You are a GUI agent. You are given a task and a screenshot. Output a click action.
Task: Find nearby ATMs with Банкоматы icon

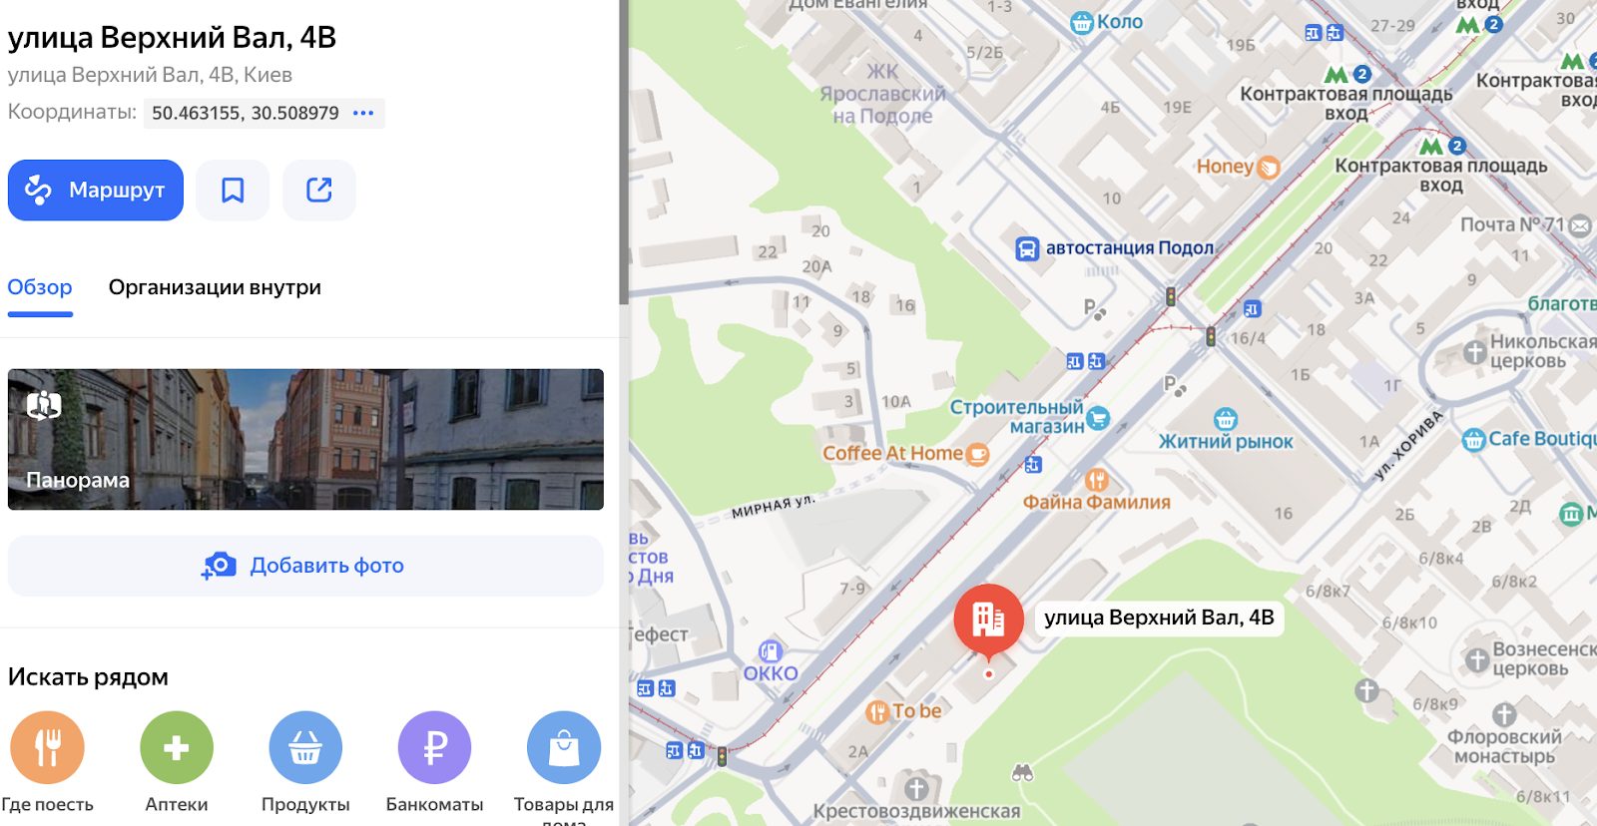434,747
